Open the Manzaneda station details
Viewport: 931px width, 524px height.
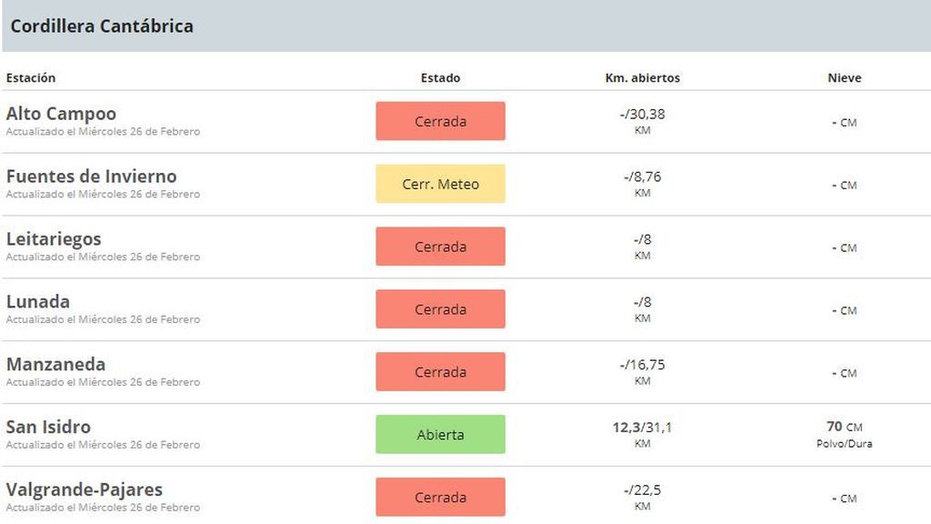click(55, 364)
